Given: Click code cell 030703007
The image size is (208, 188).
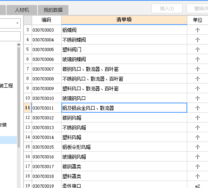Looking at the screenshot, I should click(47, 69).
